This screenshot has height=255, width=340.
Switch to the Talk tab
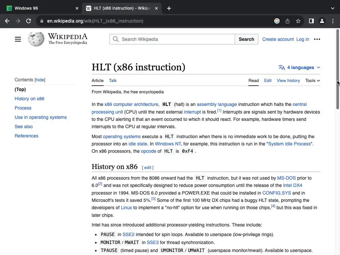[113, 80]
